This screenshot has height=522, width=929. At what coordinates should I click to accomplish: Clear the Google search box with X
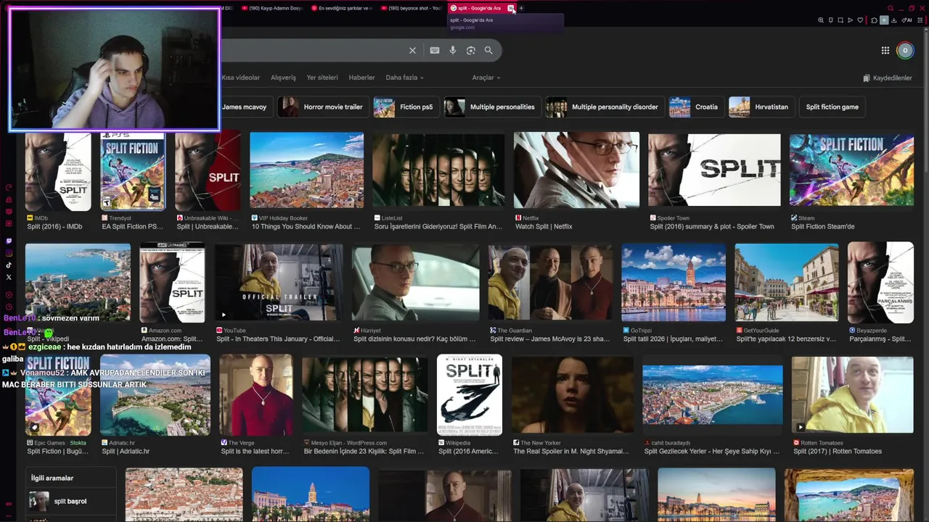pyautogui.click(x=412, y=51)
